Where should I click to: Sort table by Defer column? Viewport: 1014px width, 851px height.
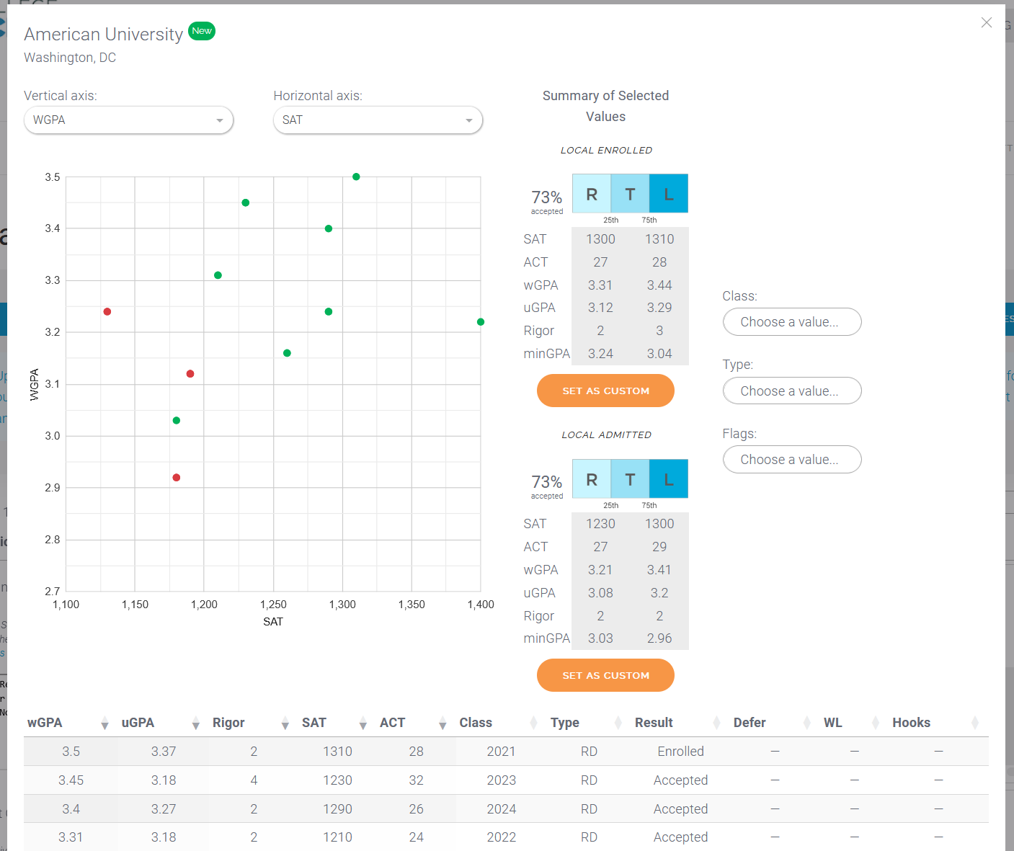click(x=806, y=723)
